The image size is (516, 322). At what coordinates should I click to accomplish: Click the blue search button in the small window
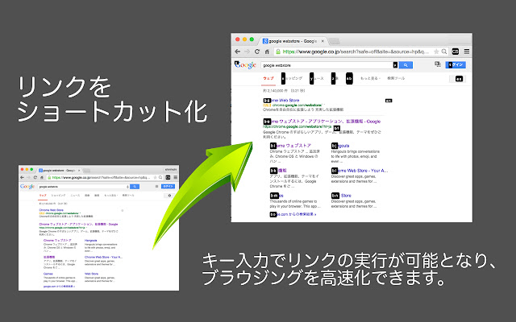pos(135,187)
